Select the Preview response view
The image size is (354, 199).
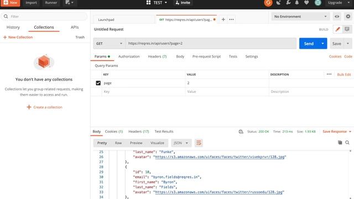(x=136, y=143)
